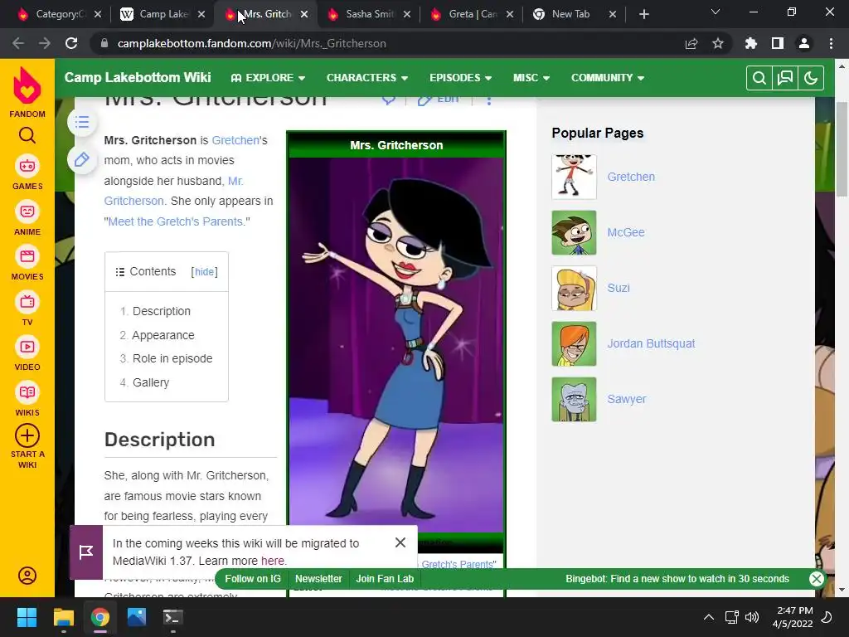The width and height of the screenshot is (849, 637).
Task: Bookmark this page with the star icon
Action: tap(718, 43)
